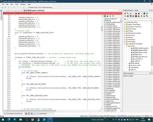Click the Undo toolbar icon
The image size is (153, 122).
[x=17, y=7]
